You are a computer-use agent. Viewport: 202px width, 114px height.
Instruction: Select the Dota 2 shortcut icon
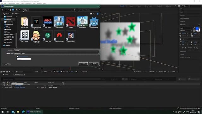tap(71, 21)
